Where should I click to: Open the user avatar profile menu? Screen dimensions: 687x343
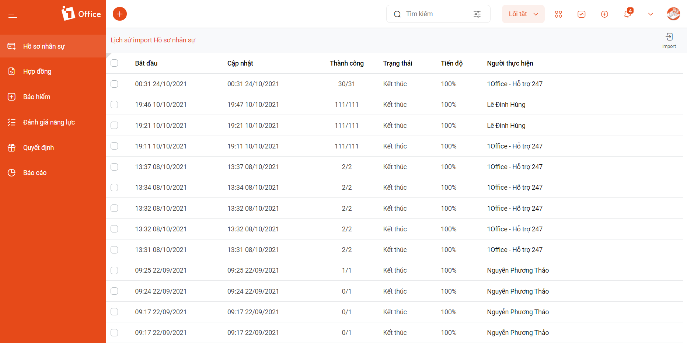[673, 14]
